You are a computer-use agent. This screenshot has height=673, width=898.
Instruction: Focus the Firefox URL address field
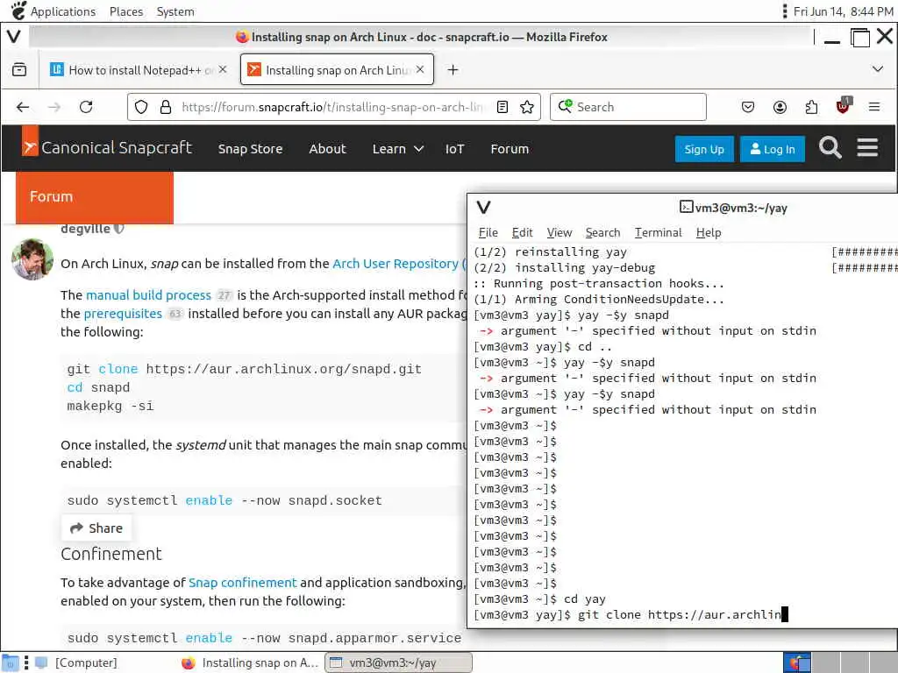[x=332, y=107]
